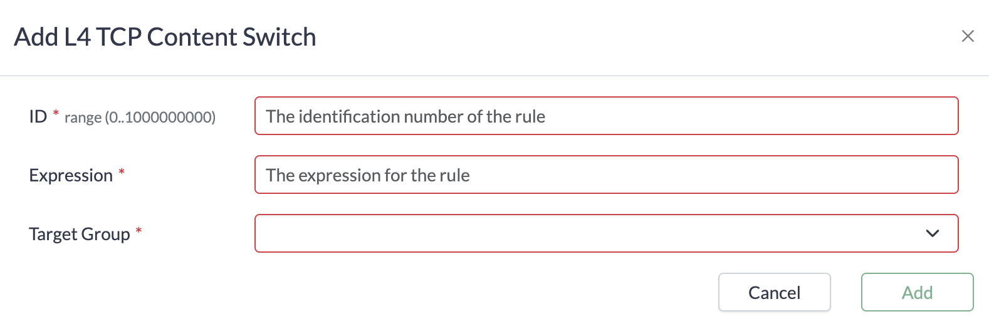
Task: Click the ID range hint text
Action: coord(140,118)
